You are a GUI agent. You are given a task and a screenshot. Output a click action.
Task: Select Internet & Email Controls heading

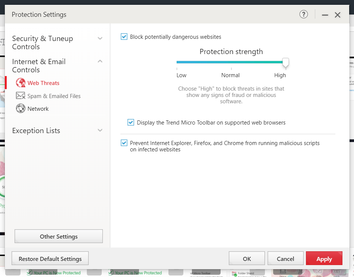(x=39, y=66)
